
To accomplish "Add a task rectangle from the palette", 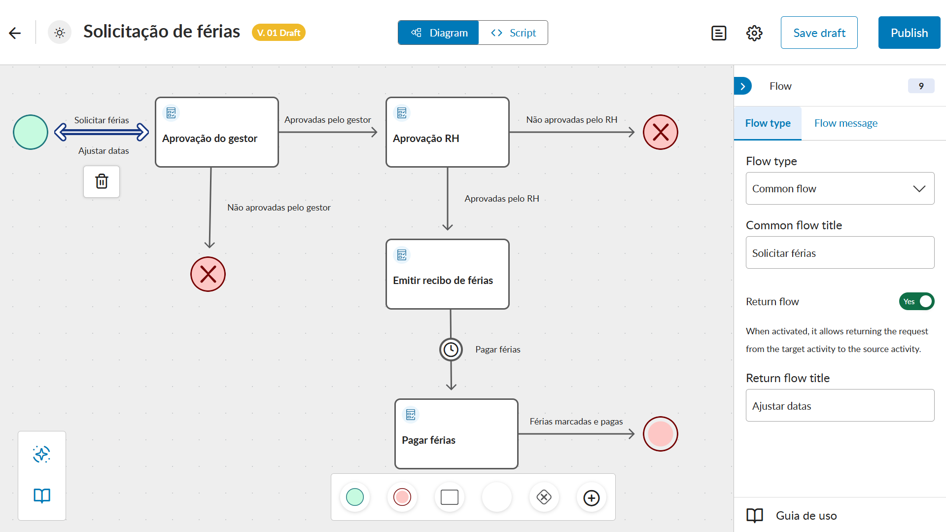I will (449, 497).
